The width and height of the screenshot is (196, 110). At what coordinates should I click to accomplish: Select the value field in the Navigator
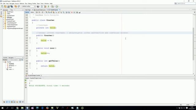tap(11, 69)
